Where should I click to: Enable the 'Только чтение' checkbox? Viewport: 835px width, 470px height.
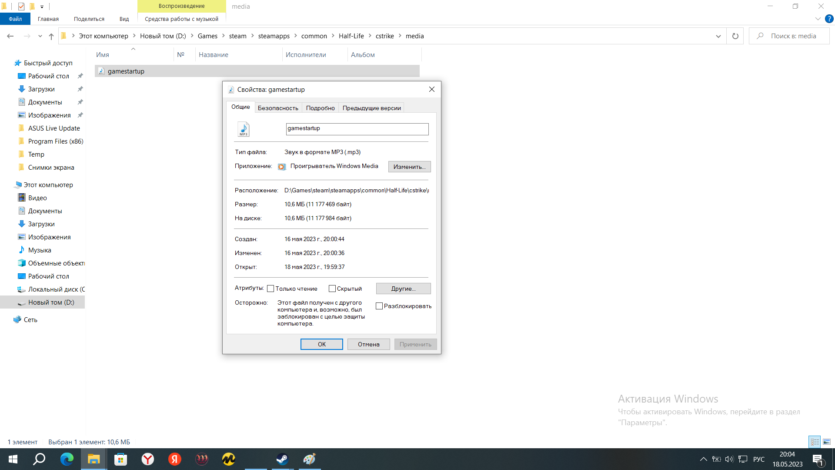[271, 289]
